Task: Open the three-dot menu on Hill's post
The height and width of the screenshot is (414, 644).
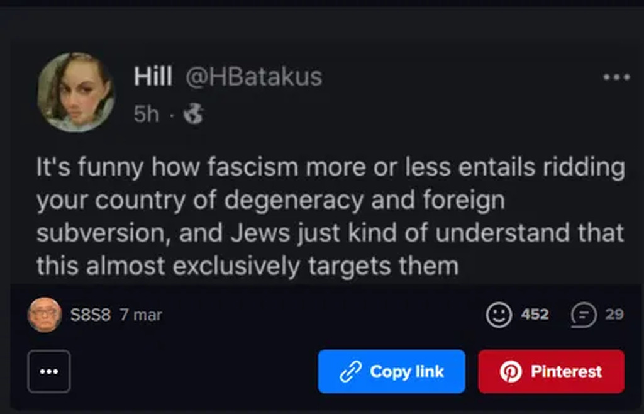Action: [616, 77]
